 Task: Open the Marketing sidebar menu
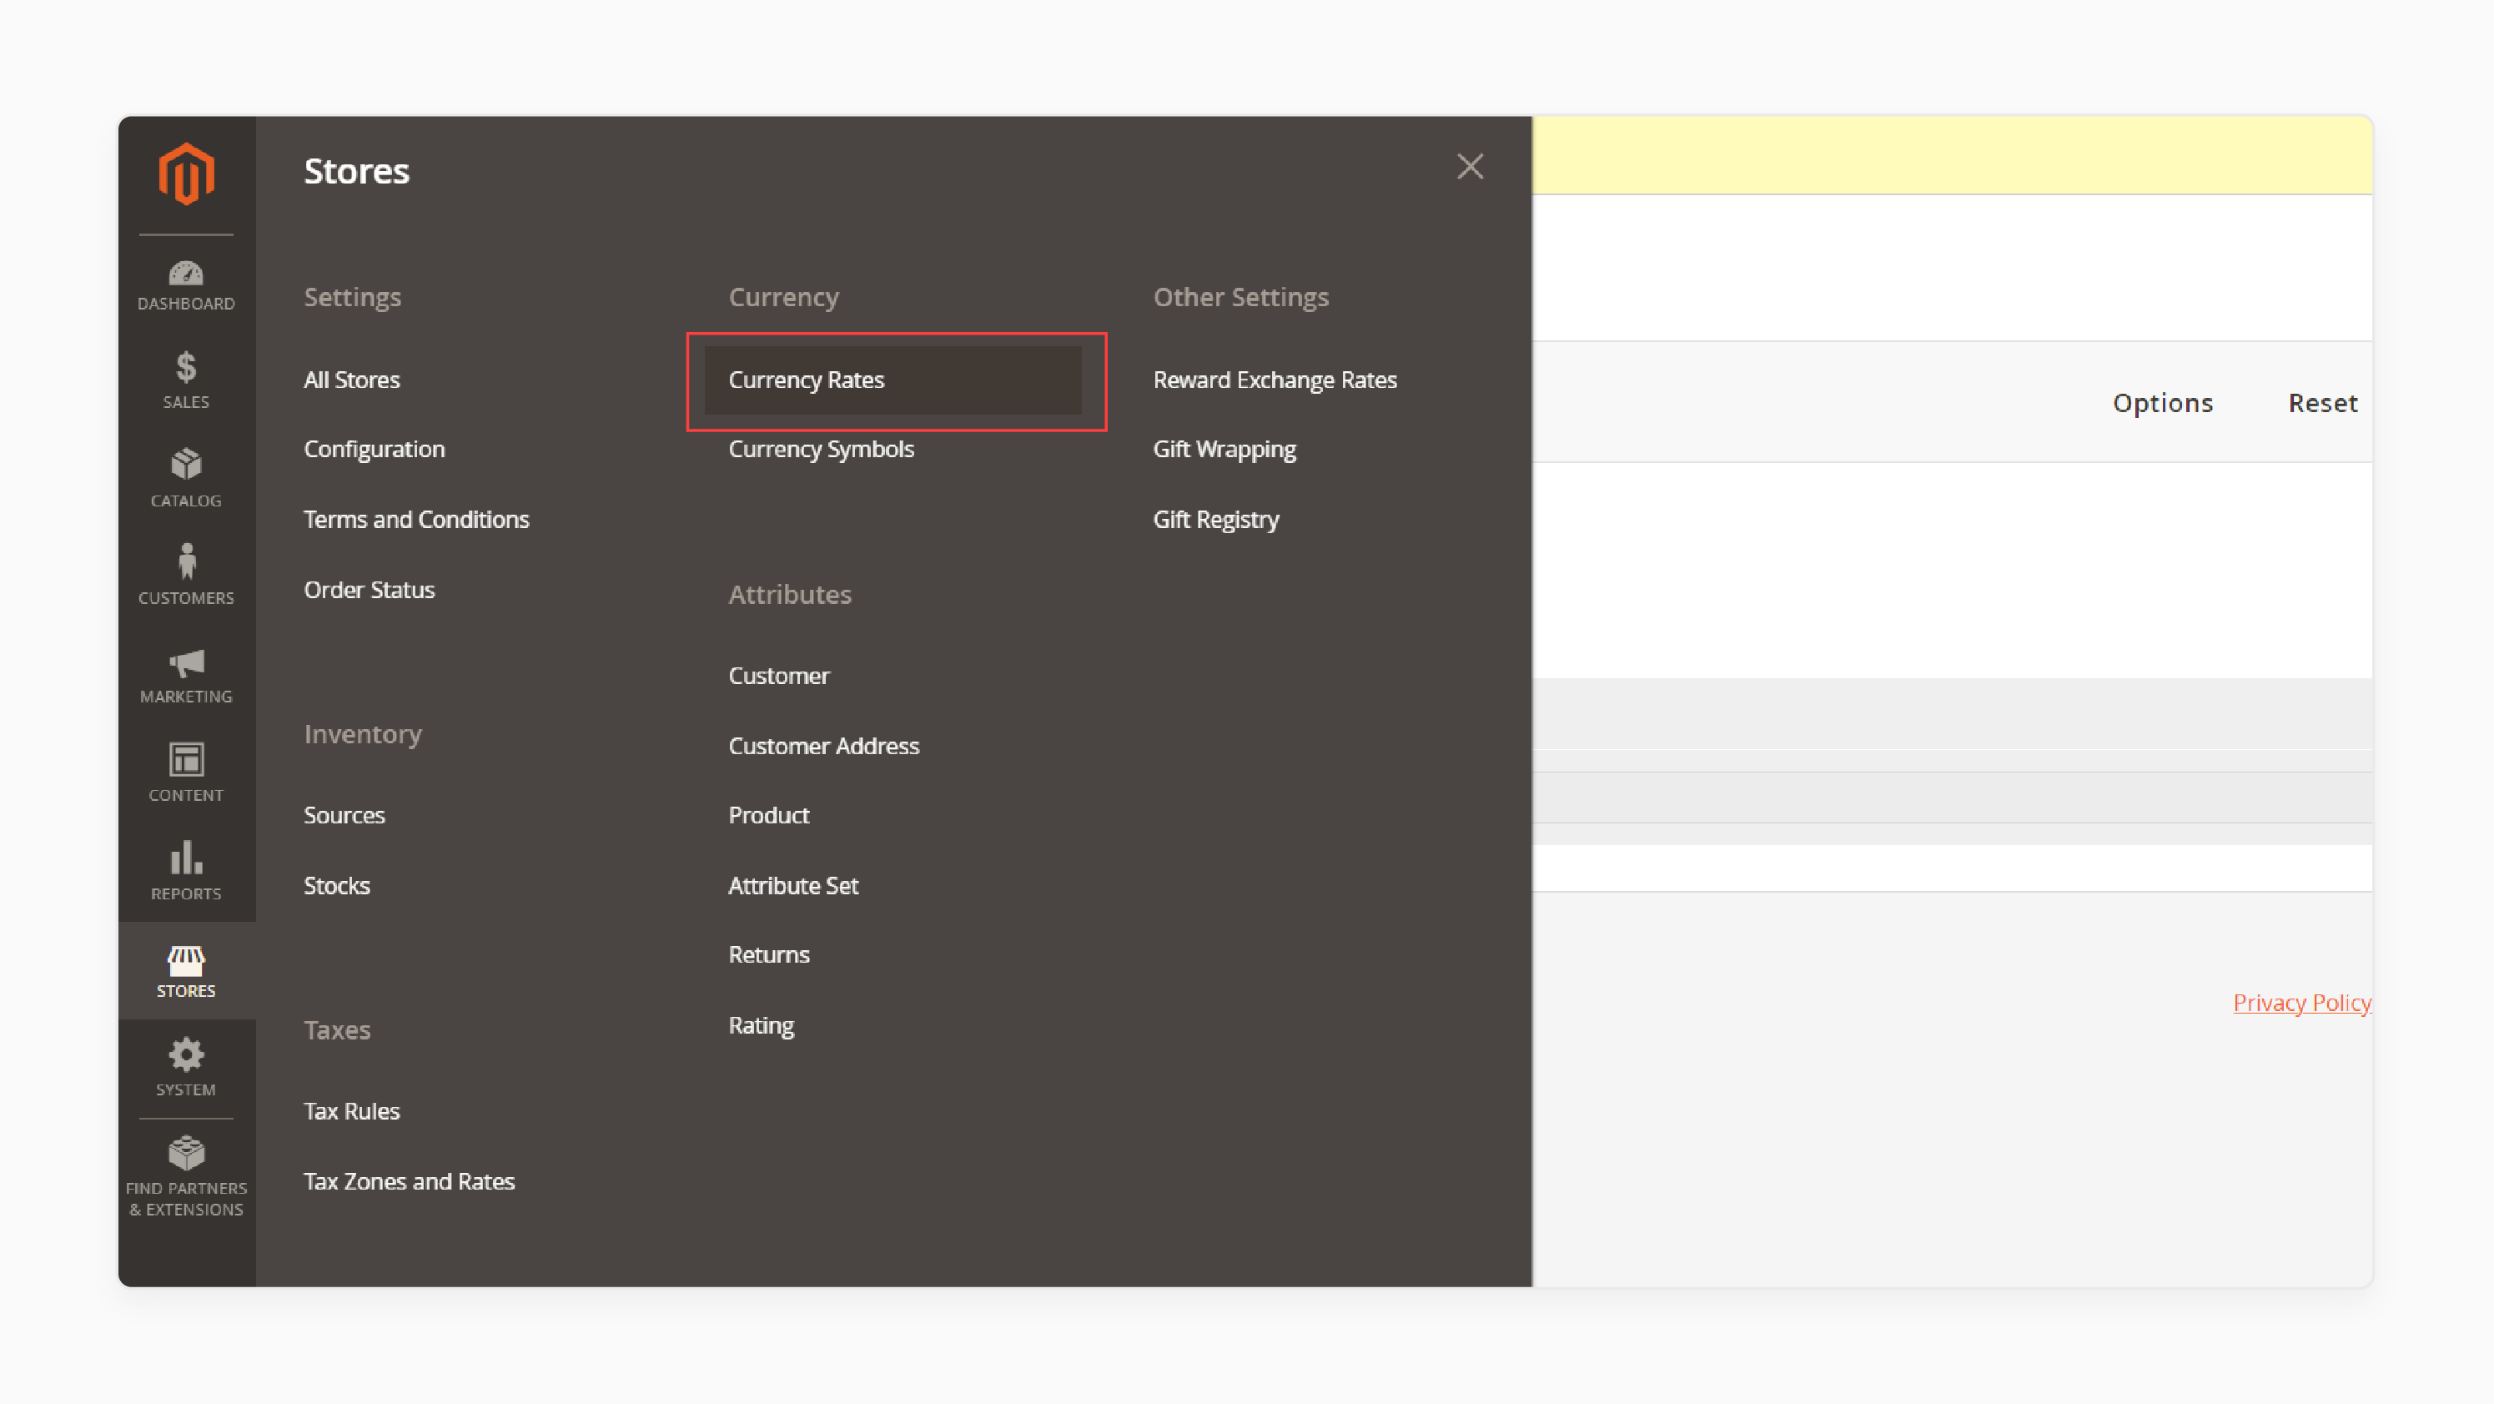186,676
